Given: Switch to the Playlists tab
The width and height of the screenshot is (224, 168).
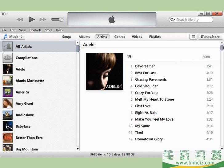Looking at the screenshot, I should 155,37.
